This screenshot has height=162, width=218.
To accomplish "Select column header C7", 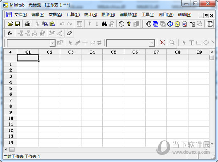I will 156,52.
